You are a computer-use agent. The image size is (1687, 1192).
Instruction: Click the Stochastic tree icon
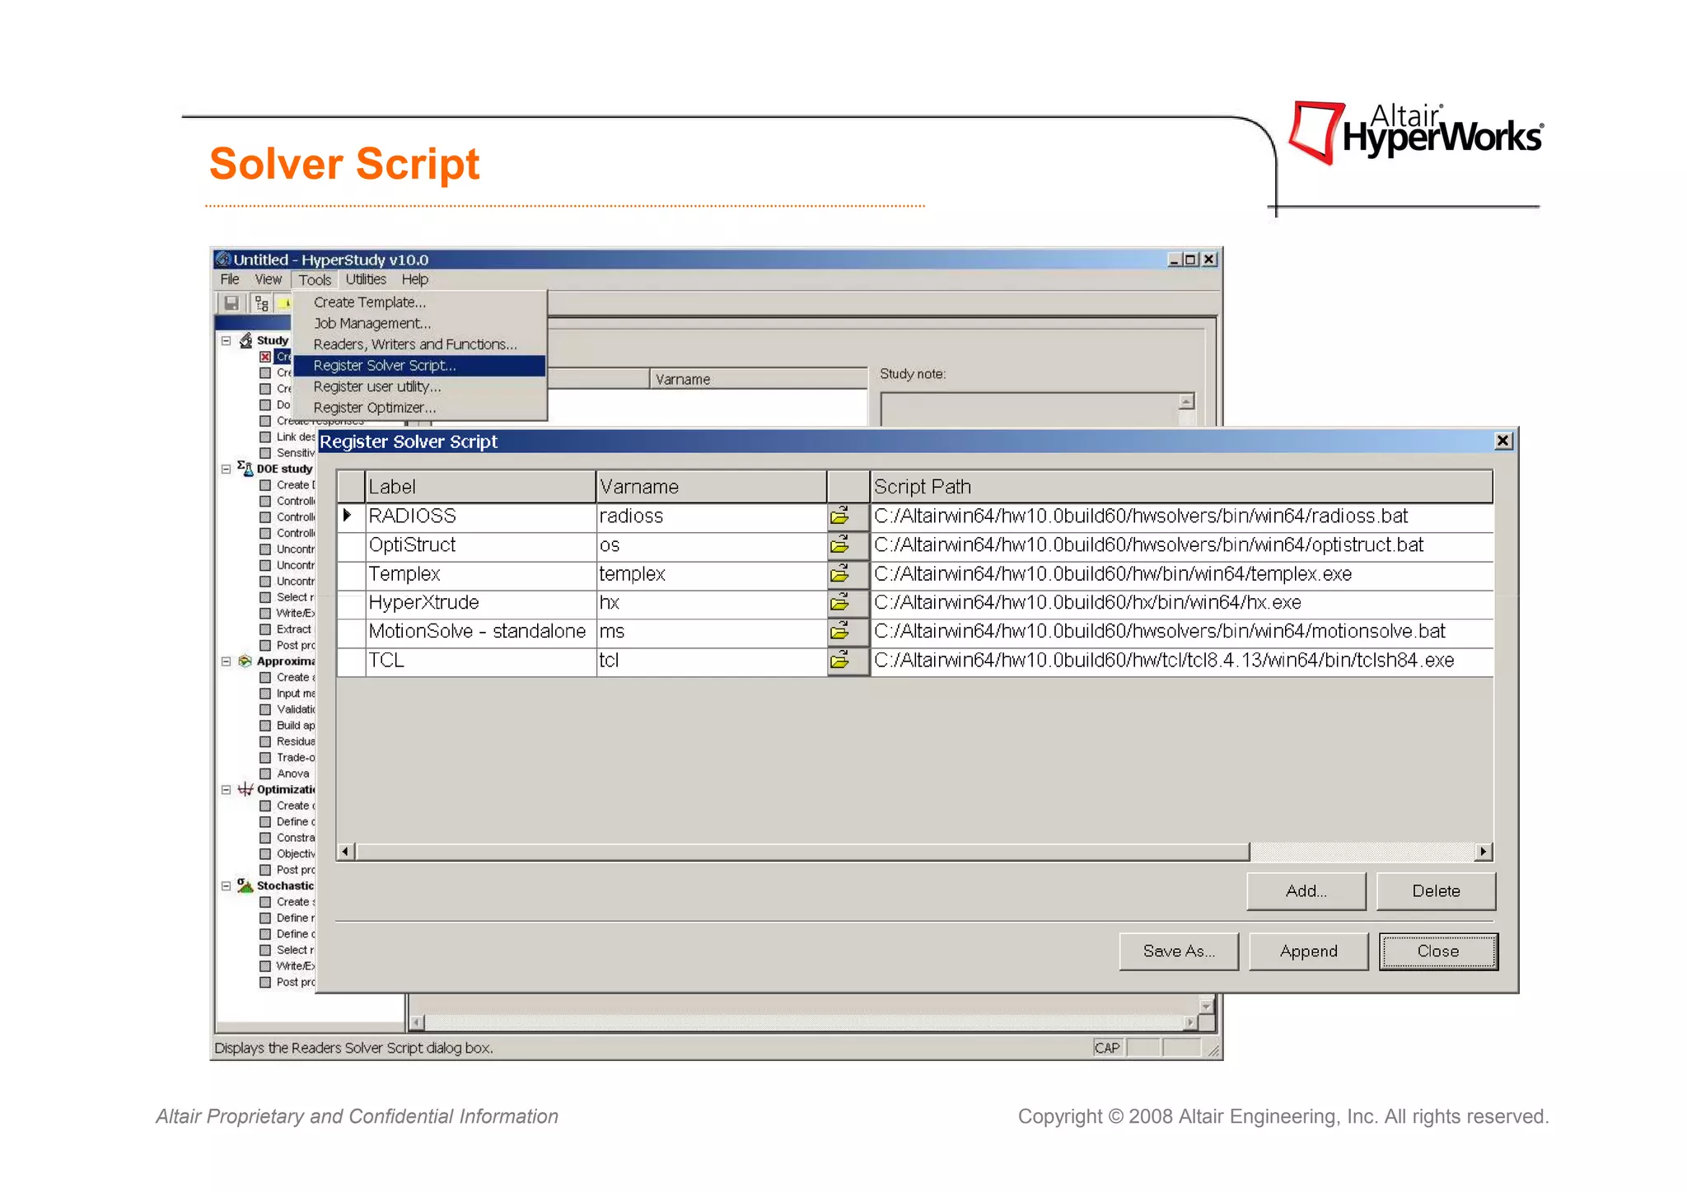(x=245, y=886)
